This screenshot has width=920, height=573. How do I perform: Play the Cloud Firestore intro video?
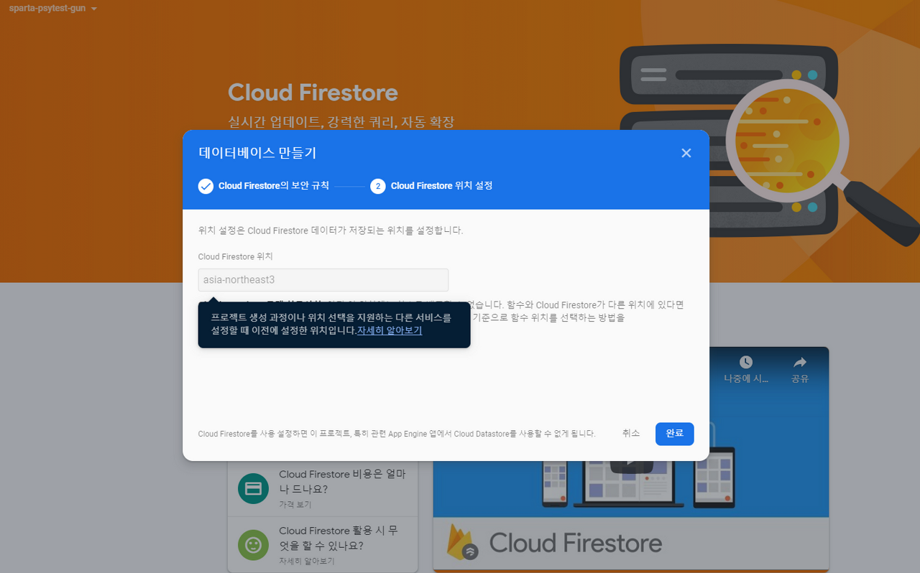coord(631,464)
